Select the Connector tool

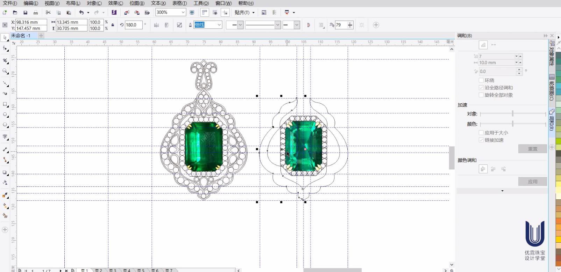pos(5,160)
